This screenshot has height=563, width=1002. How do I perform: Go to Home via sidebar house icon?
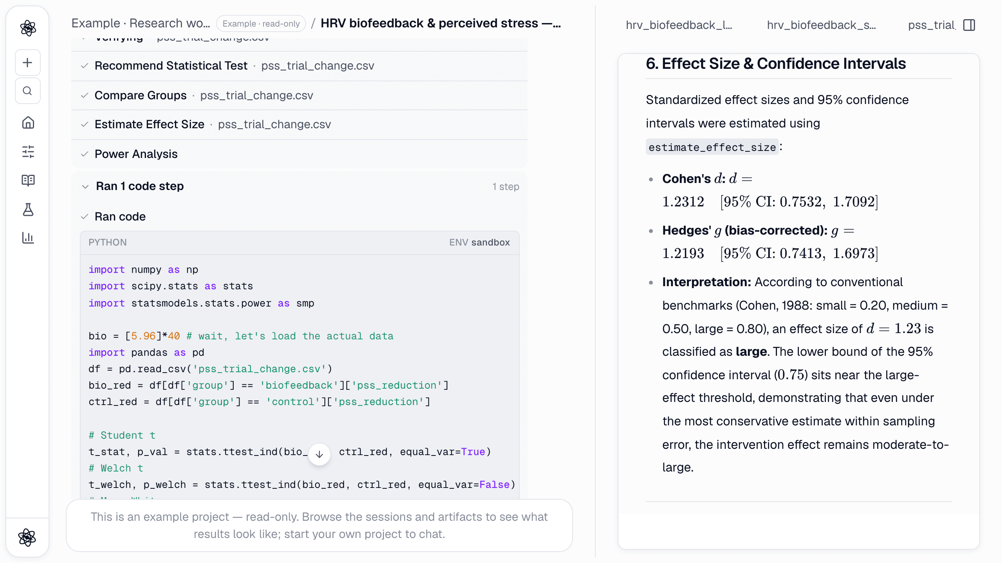click(x=28, y=123)
